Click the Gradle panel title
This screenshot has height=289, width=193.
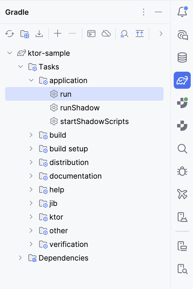(x=17, y=12)
